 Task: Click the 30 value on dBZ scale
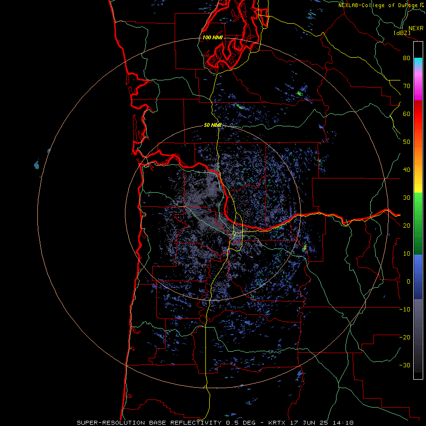pos(407,198)
